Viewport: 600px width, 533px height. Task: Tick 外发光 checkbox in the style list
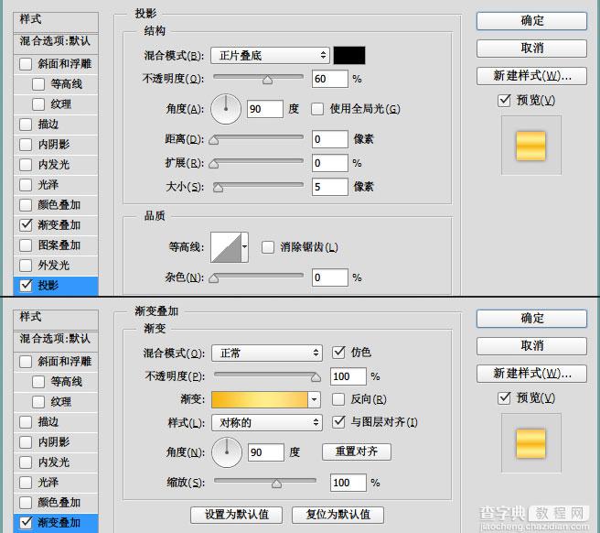pyautogui.click(x=26, y=266)
